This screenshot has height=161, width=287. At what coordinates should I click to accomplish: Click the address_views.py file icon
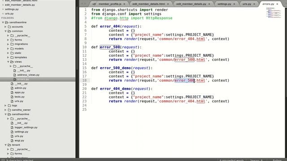point(15,75)
